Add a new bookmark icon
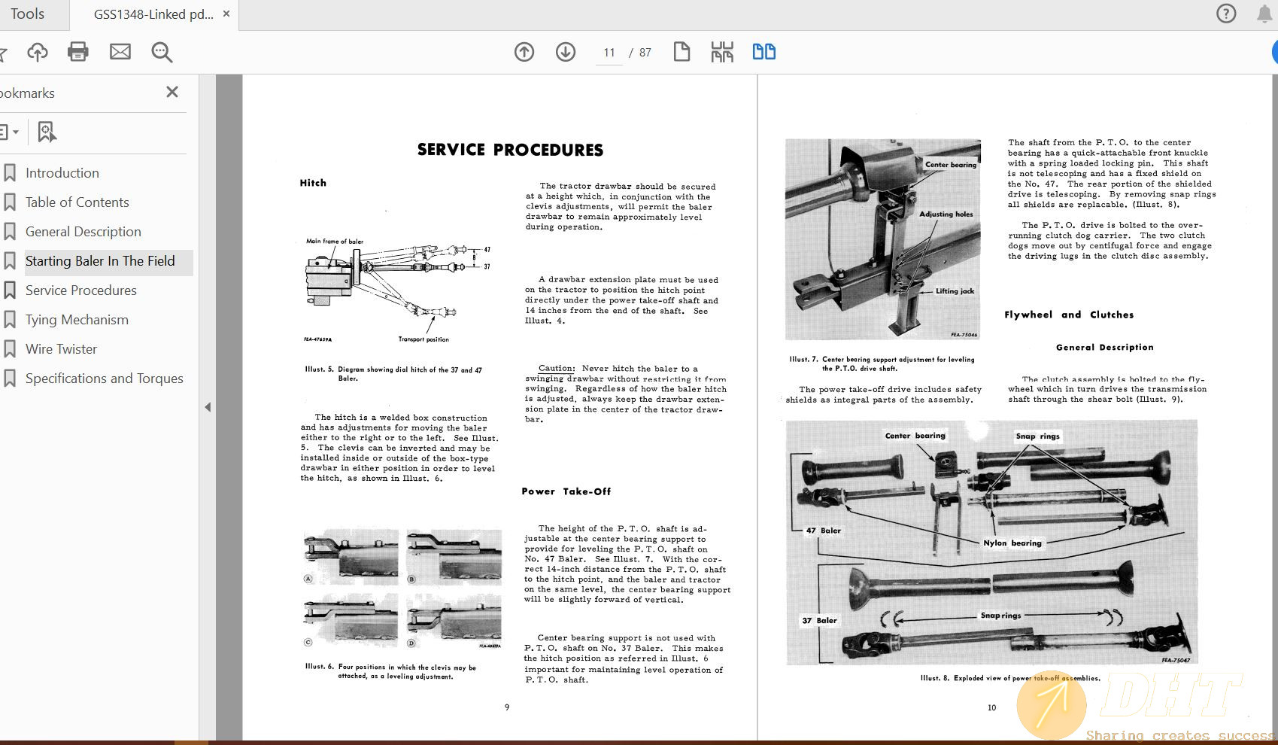 [x=47, y=132]
